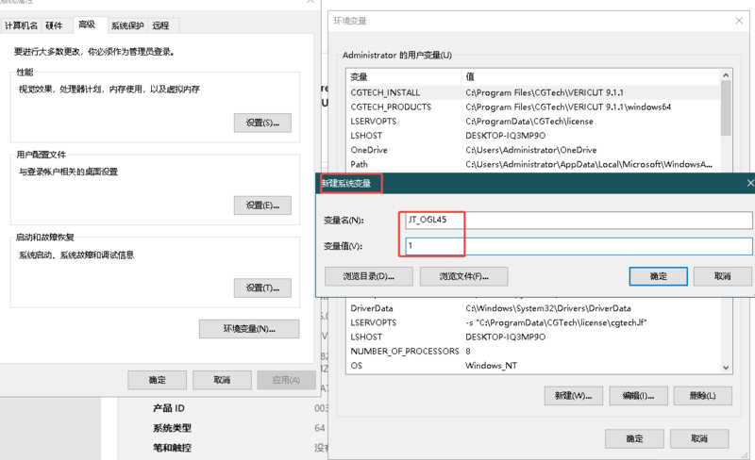Cancel the new system variable dialog

pos(722,276)
